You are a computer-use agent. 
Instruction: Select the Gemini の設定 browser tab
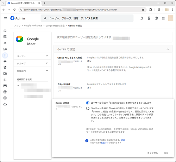click(x=24, y=3)
